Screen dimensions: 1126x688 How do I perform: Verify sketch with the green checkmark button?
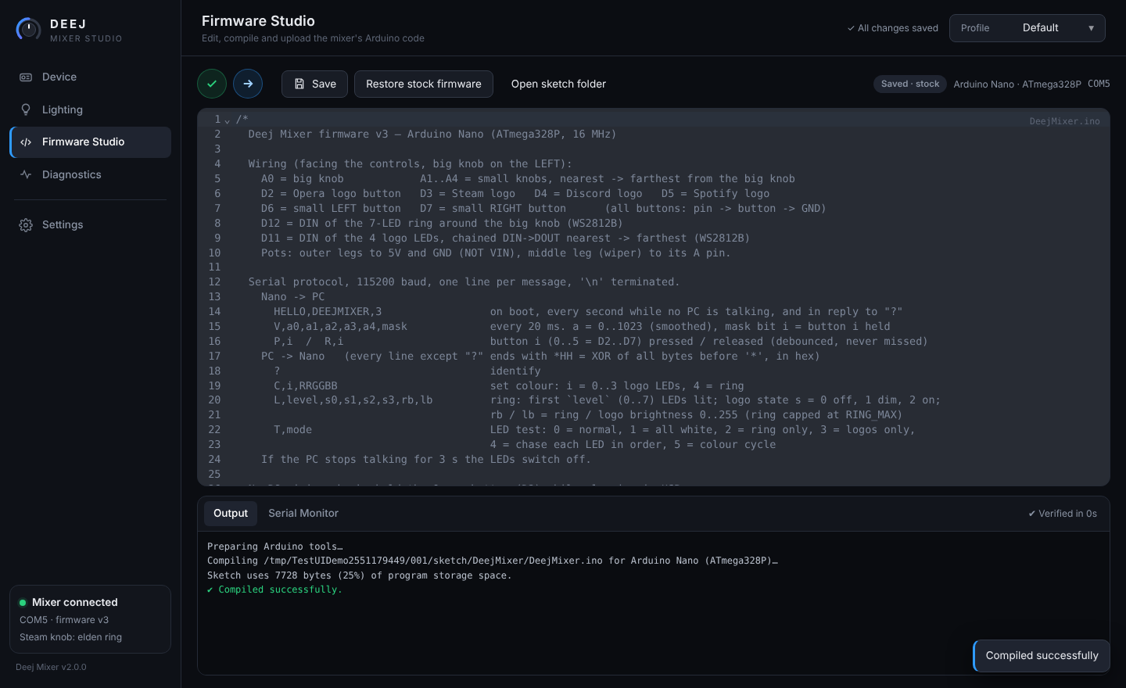(x=212, y=84)
